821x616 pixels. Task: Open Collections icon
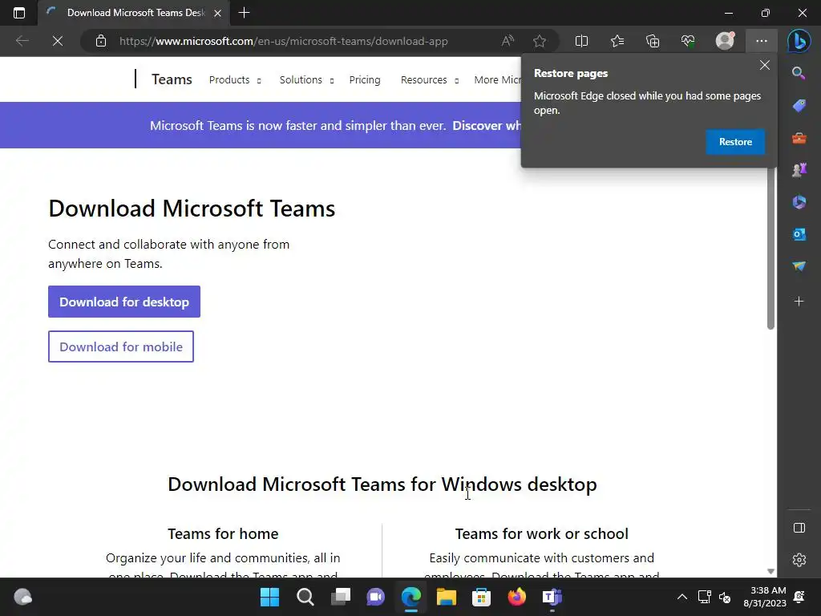click(653, 41)
